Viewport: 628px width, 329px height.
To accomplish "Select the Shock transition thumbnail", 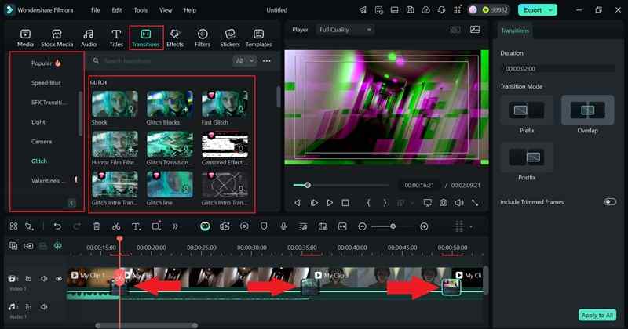I will [115, 104].
